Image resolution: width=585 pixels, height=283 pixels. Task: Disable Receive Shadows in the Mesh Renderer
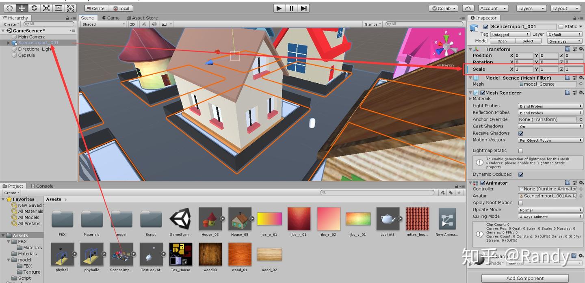tap(521, 133)
